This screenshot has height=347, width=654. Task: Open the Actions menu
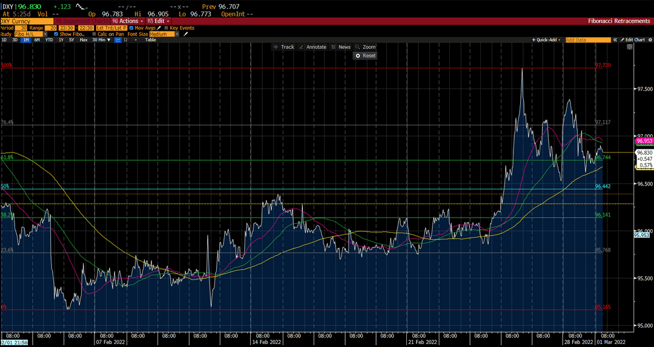127,21
